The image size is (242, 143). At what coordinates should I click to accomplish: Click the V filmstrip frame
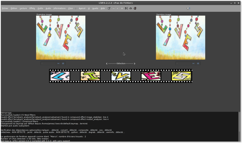tap(121, 76)
